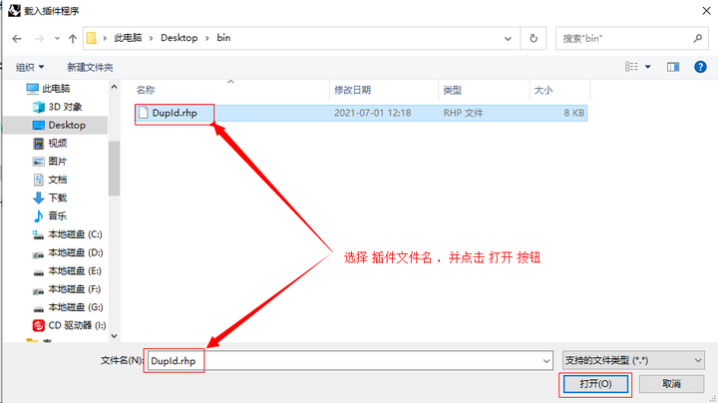Select 3D 对象 in navigation tree

click(x=57, y=107)
